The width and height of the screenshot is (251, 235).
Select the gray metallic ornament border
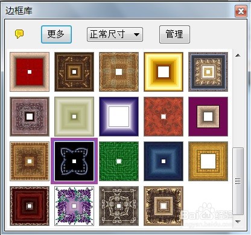click(119, 206)
